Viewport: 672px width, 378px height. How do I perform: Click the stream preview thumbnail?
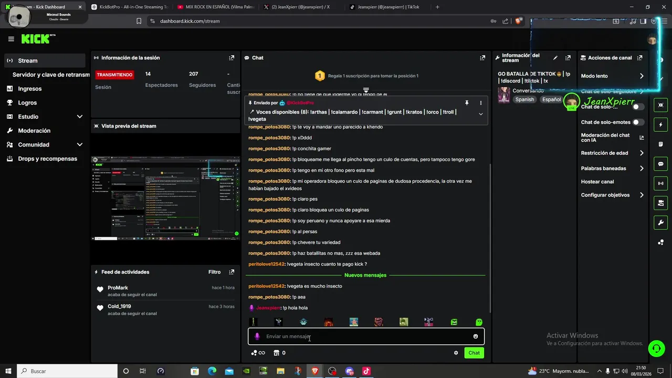165,198
